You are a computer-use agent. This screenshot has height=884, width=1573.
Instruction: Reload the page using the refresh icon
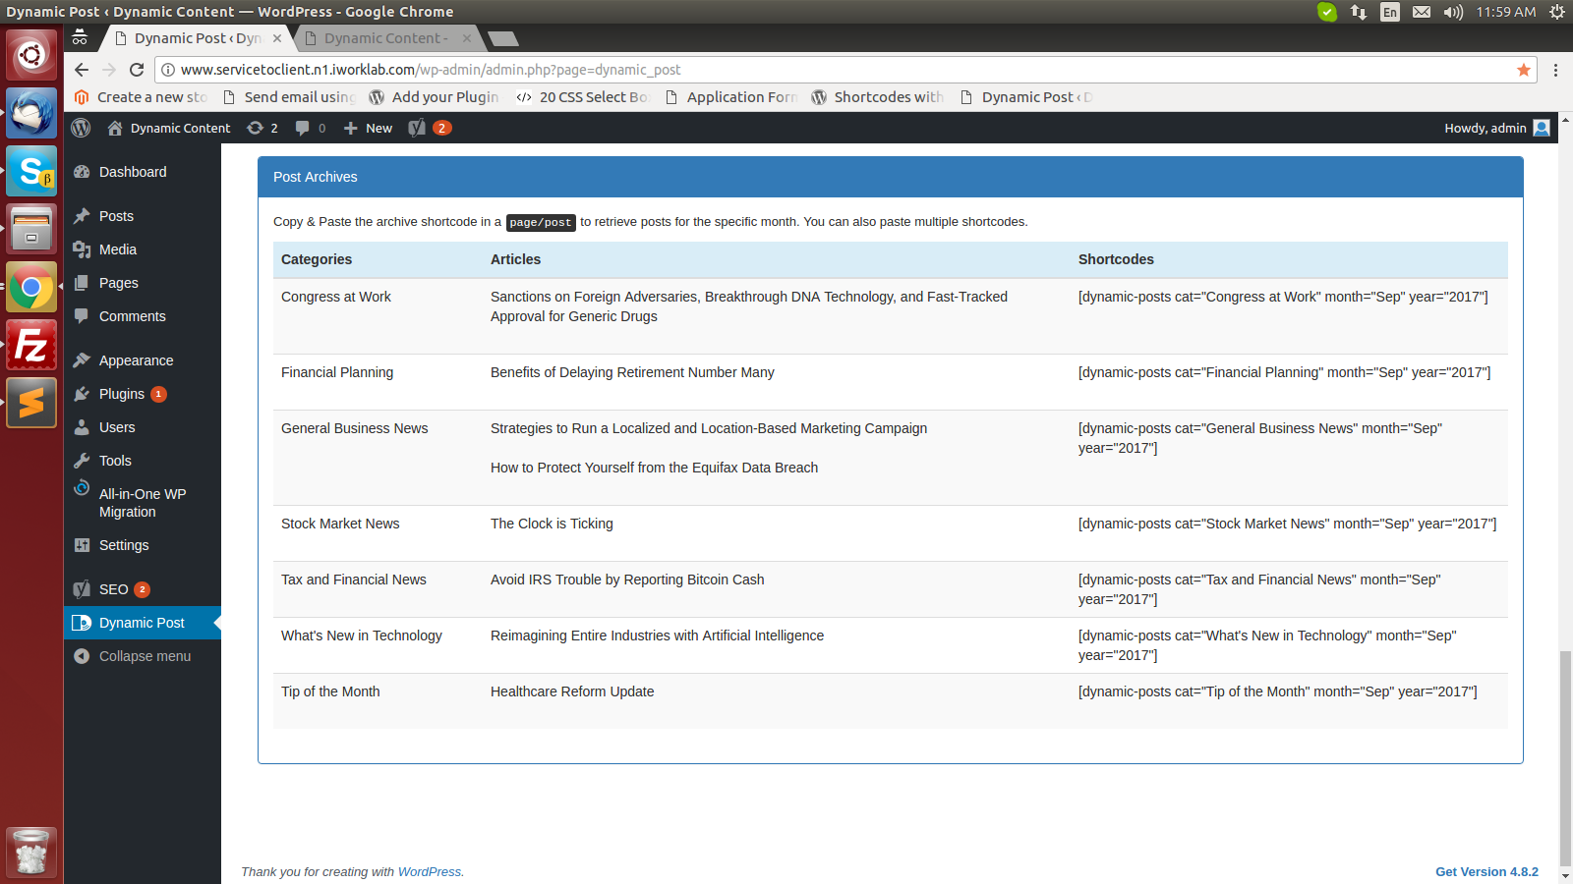click(x=137, y=70)
